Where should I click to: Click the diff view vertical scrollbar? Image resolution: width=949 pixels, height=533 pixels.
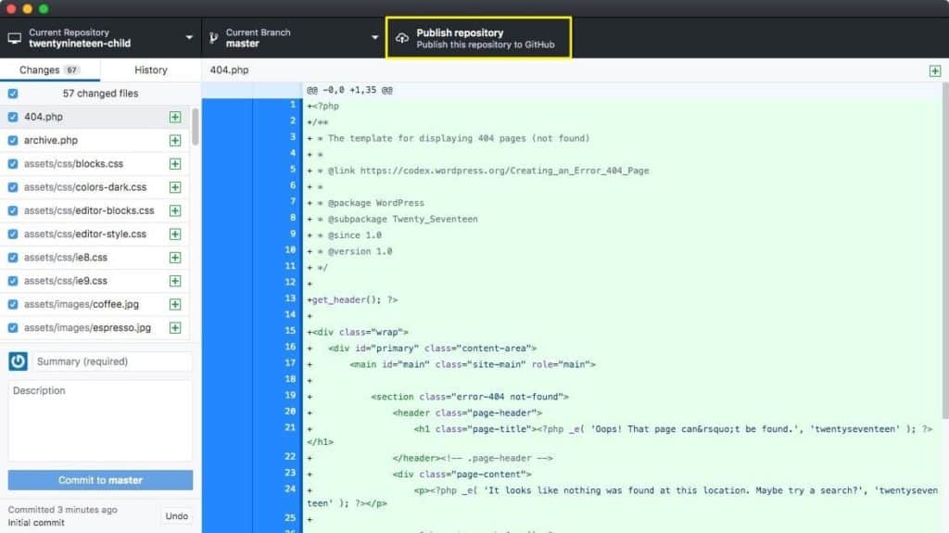[x=944, y=250]
